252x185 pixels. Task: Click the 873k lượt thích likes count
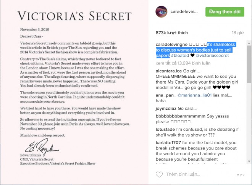172,33
